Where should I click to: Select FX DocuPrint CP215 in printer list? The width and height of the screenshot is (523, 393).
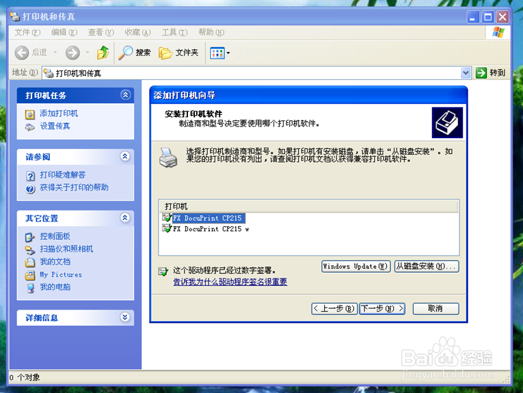click(x=209, y=218)
